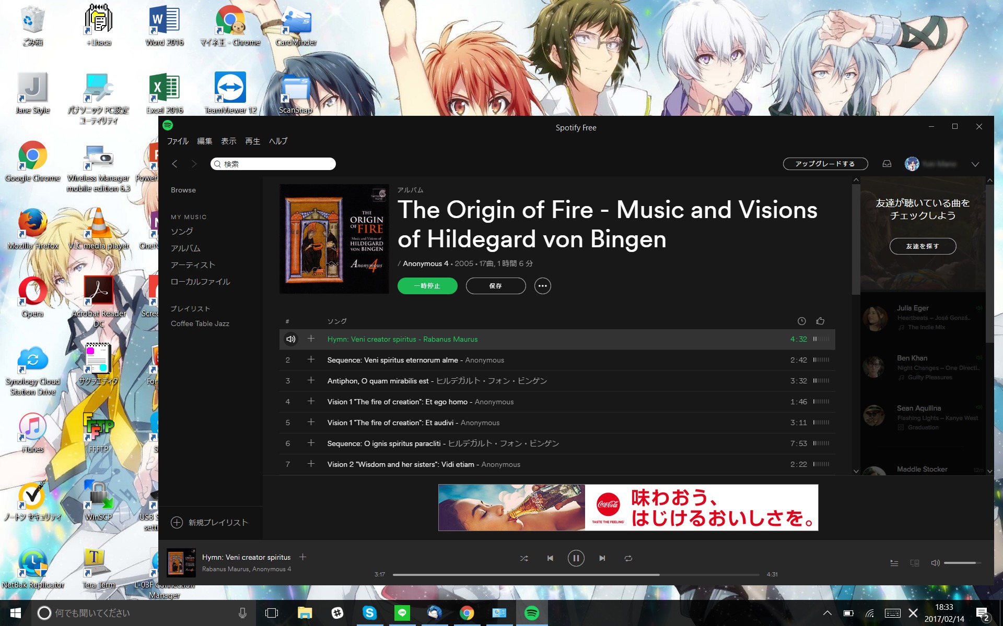Go to the previous track
The width and height of the screenshot is (1003, 626).
[550, 558]
